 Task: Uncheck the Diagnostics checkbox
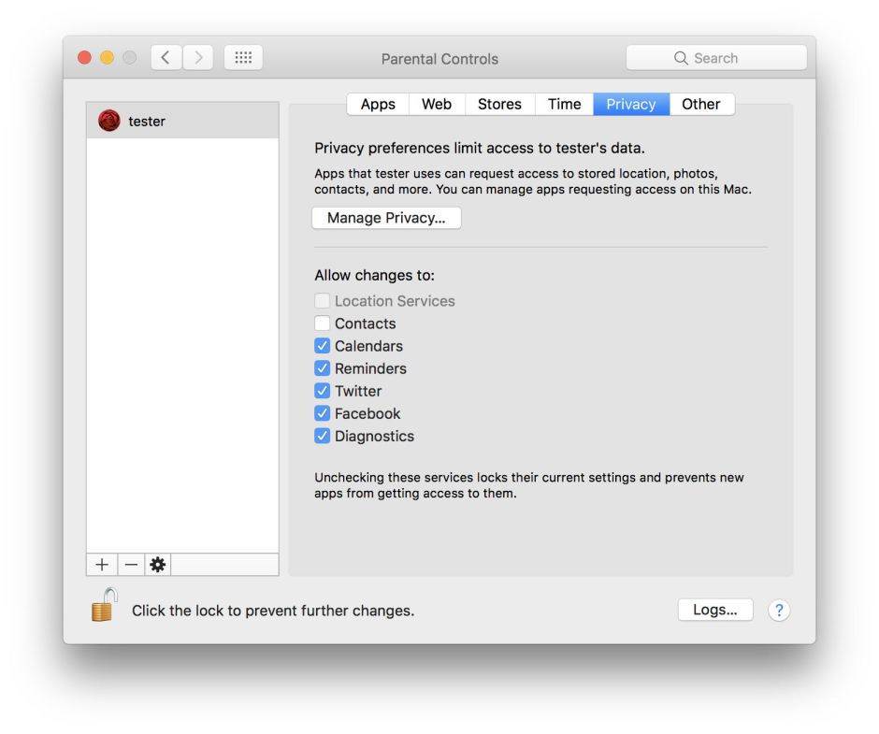coord(323,436)
